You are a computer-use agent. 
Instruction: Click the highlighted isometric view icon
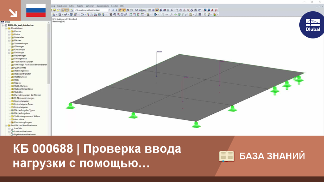tap(157, 10)
